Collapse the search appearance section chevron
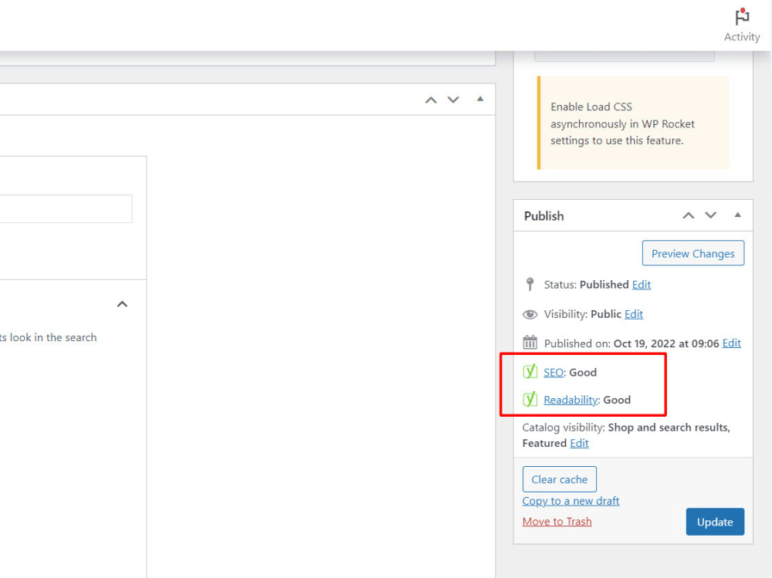The image size is (772, 578). 122,304
